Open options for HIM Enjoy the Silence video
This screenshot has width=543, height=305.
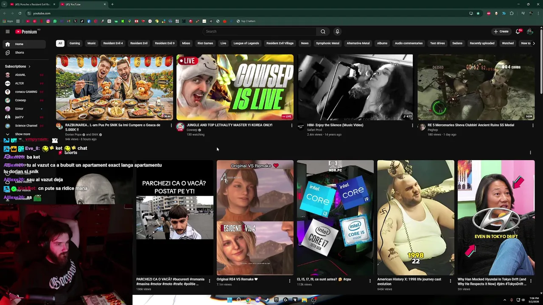tap(412, 125)
